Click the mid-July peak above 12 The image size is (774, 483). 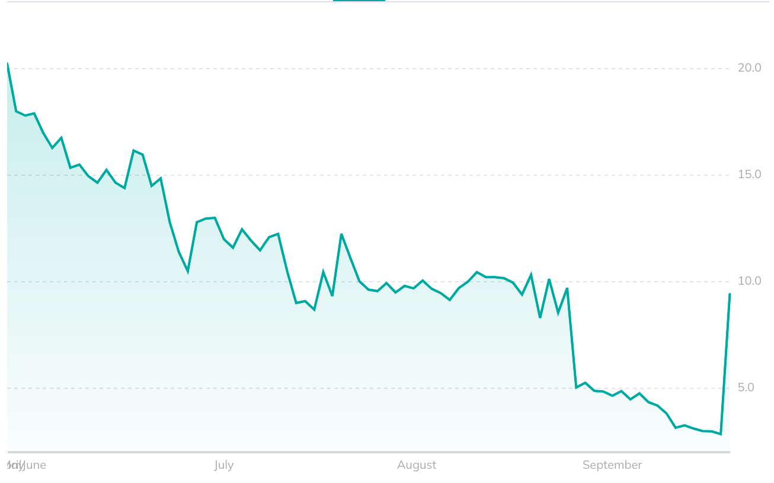(341, 234)
